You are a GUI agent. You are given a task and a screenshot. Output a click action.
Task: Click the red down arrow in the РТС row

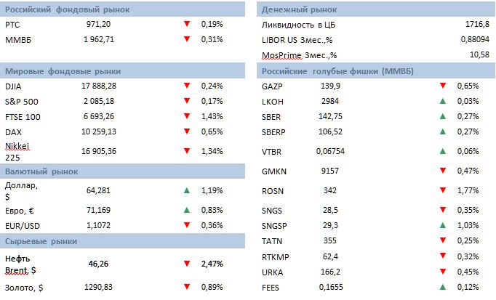point(187,24)
